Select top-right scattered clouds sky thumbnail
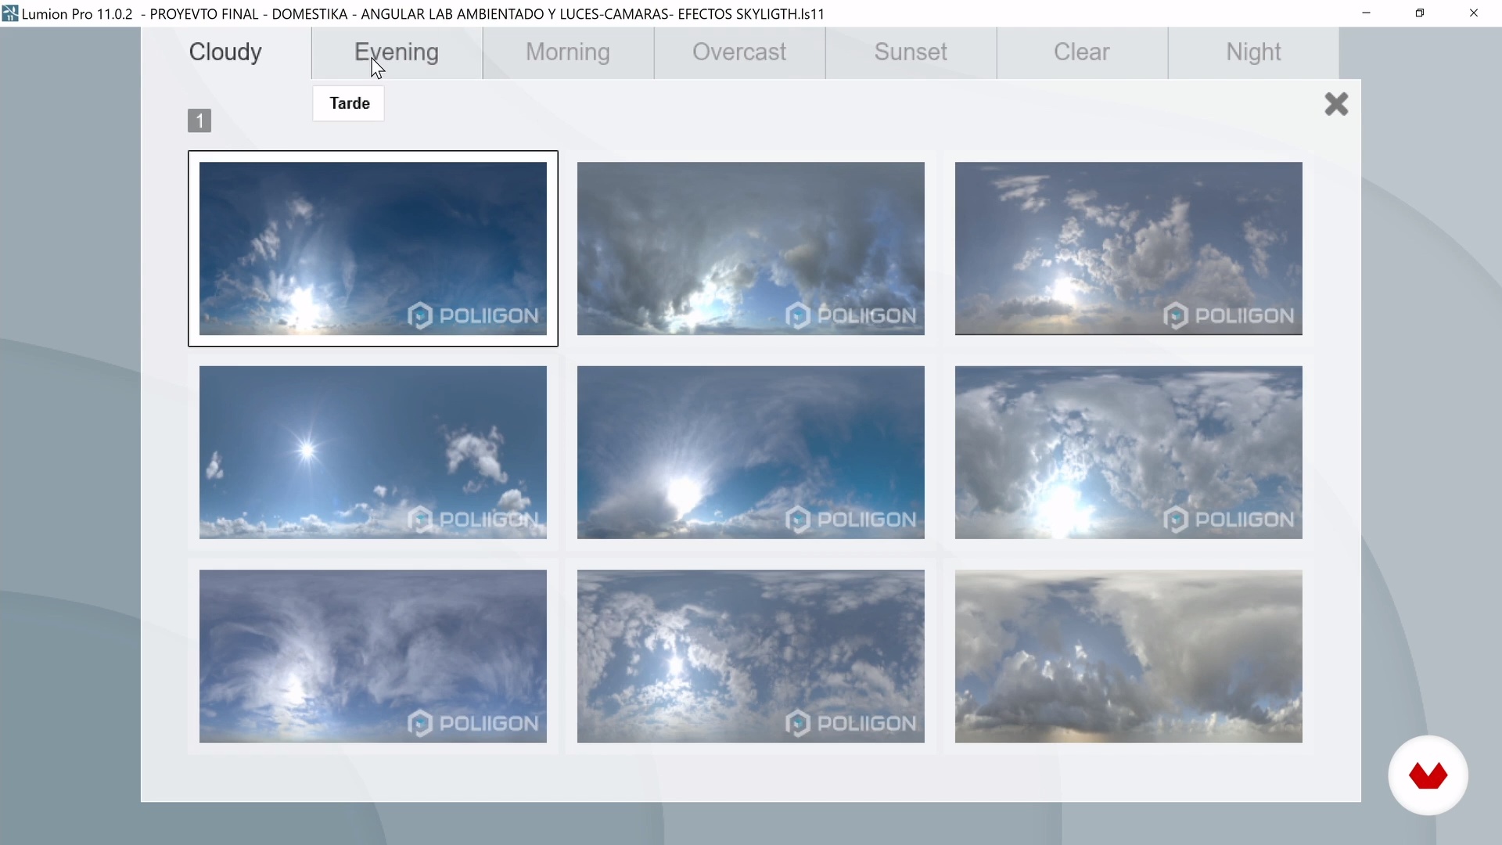Viewport: 1502px width, 845px height. point(1129,249)
